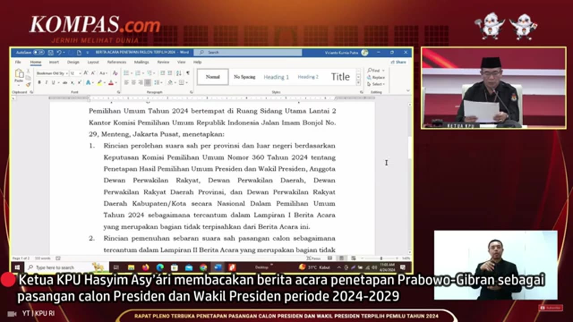Click the Windows Start button

point(17,267)
